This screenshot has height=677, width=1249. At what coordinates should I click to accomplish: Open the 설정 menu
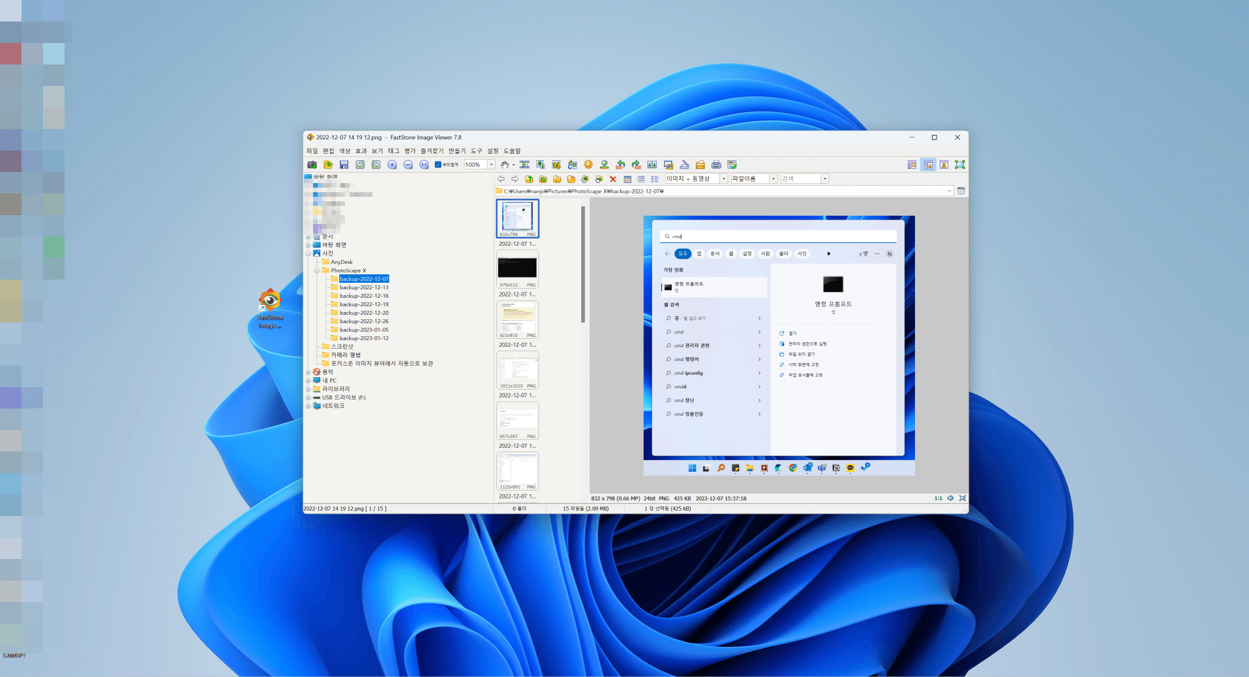point(492,151)
